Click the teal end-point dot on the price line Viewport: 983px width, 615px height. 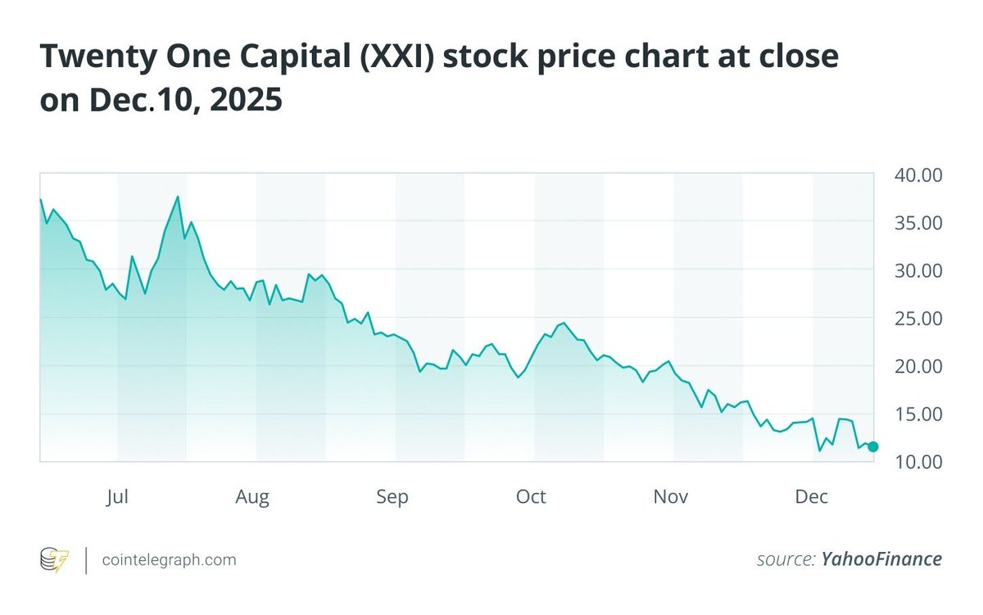(x=872, y=446)
